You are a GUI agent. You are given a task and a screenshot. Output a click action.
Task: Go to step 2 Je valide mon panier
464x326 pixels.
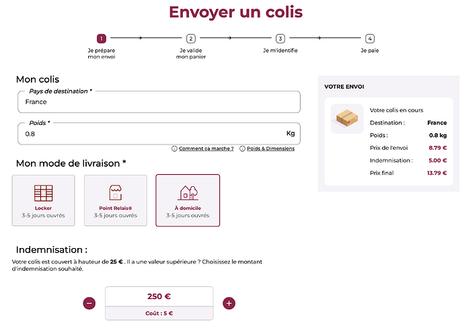click(x=191, y=39)
